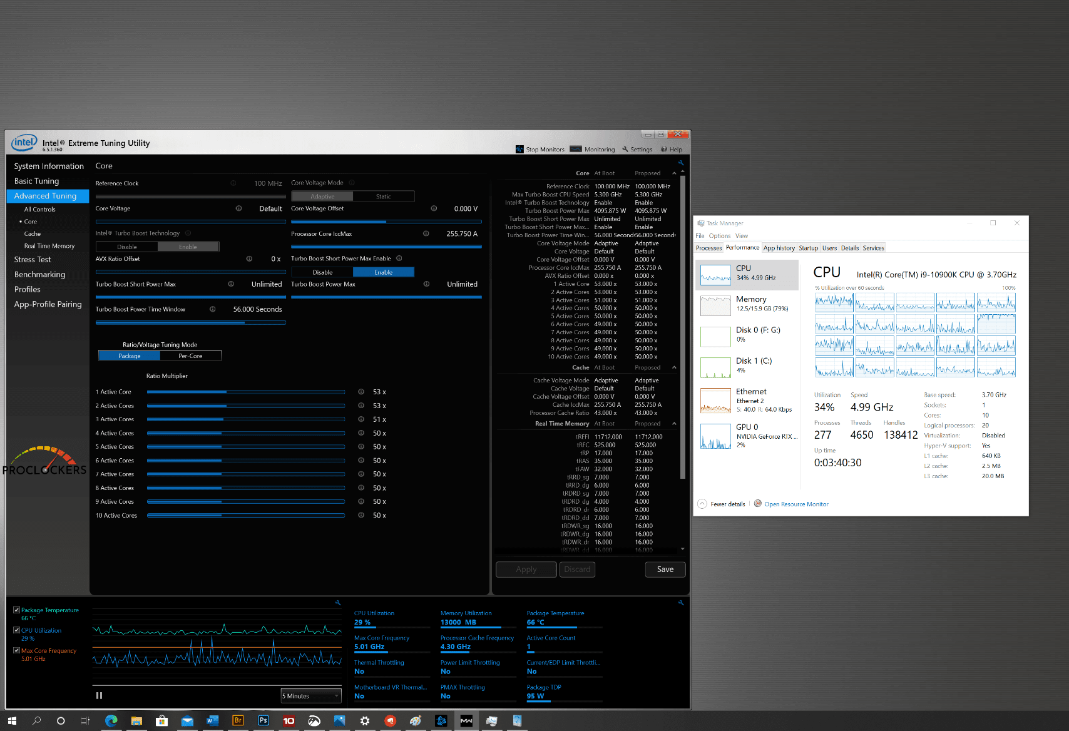Switch to Processes tab in Task Manager
The height and width of the screenshot is (731, 1069).
pyautogui.click(x=708, y=248)
